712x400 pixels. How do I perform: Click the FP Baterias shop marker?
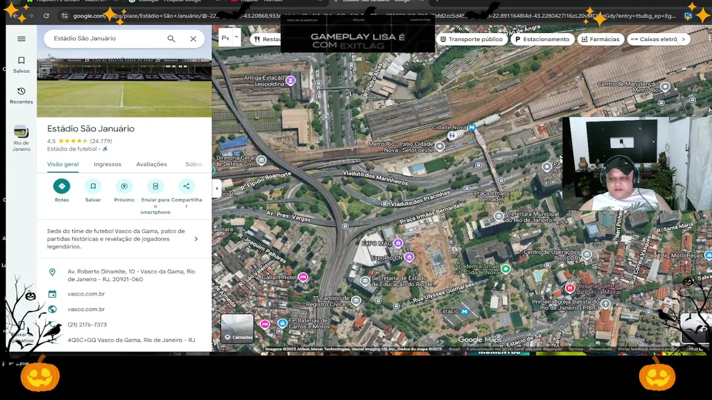(x=283, y=323)
